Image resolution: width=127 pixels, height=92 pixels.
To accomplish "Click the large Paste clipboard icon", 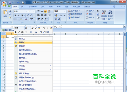I will pyautogui.click(x=5, y=12).
